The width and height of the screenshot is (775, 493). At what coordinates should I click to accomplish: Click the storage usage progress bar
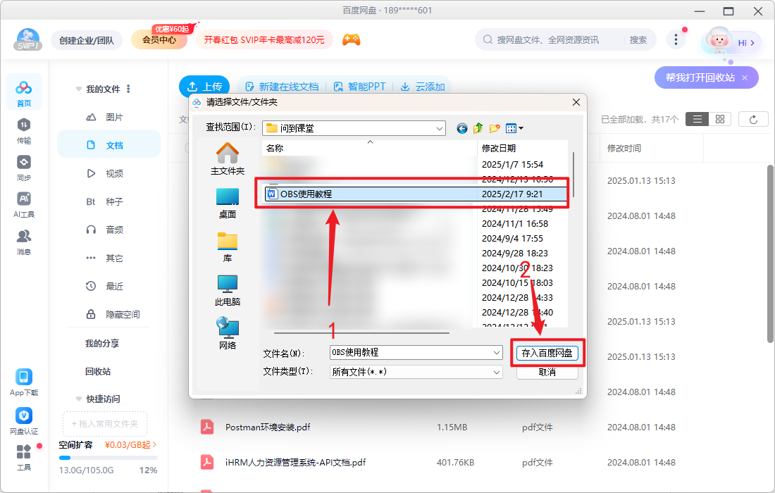tap(108, 458)
